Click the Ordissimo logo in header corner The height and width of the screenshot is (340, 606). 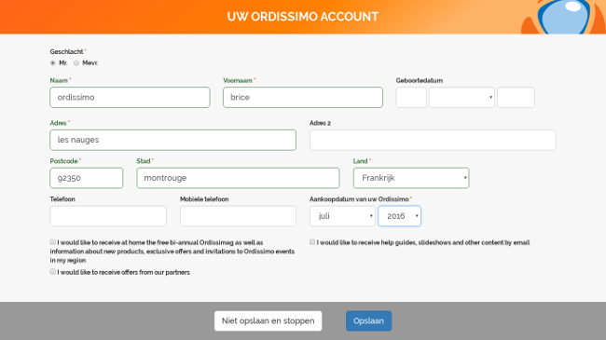563,17
